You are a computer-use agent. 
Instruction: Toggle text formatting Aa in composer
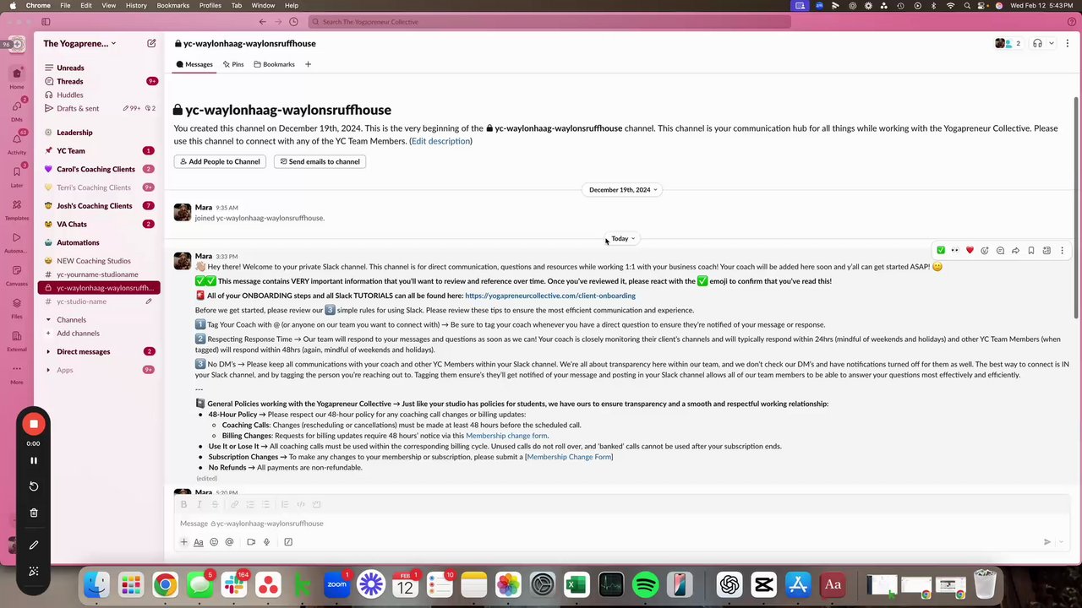[199, 542]
